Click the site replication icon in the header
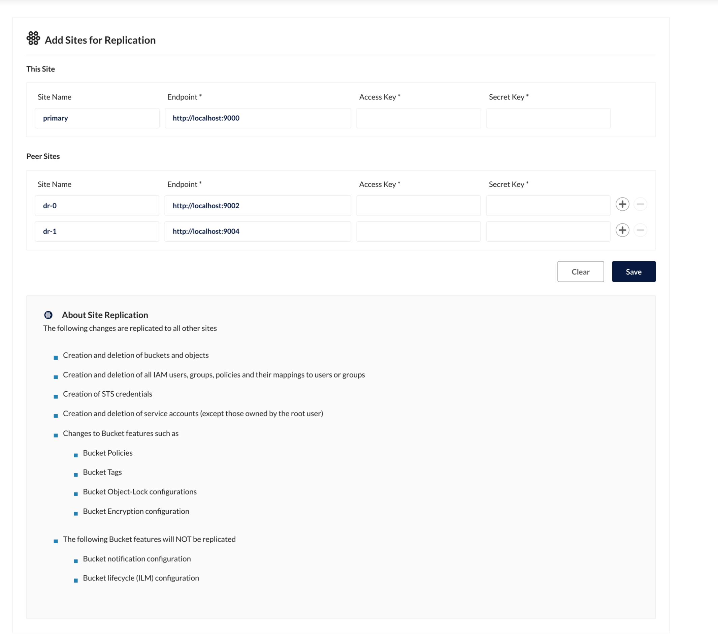This screenshot has width=718, height=634. pos(33,38)
